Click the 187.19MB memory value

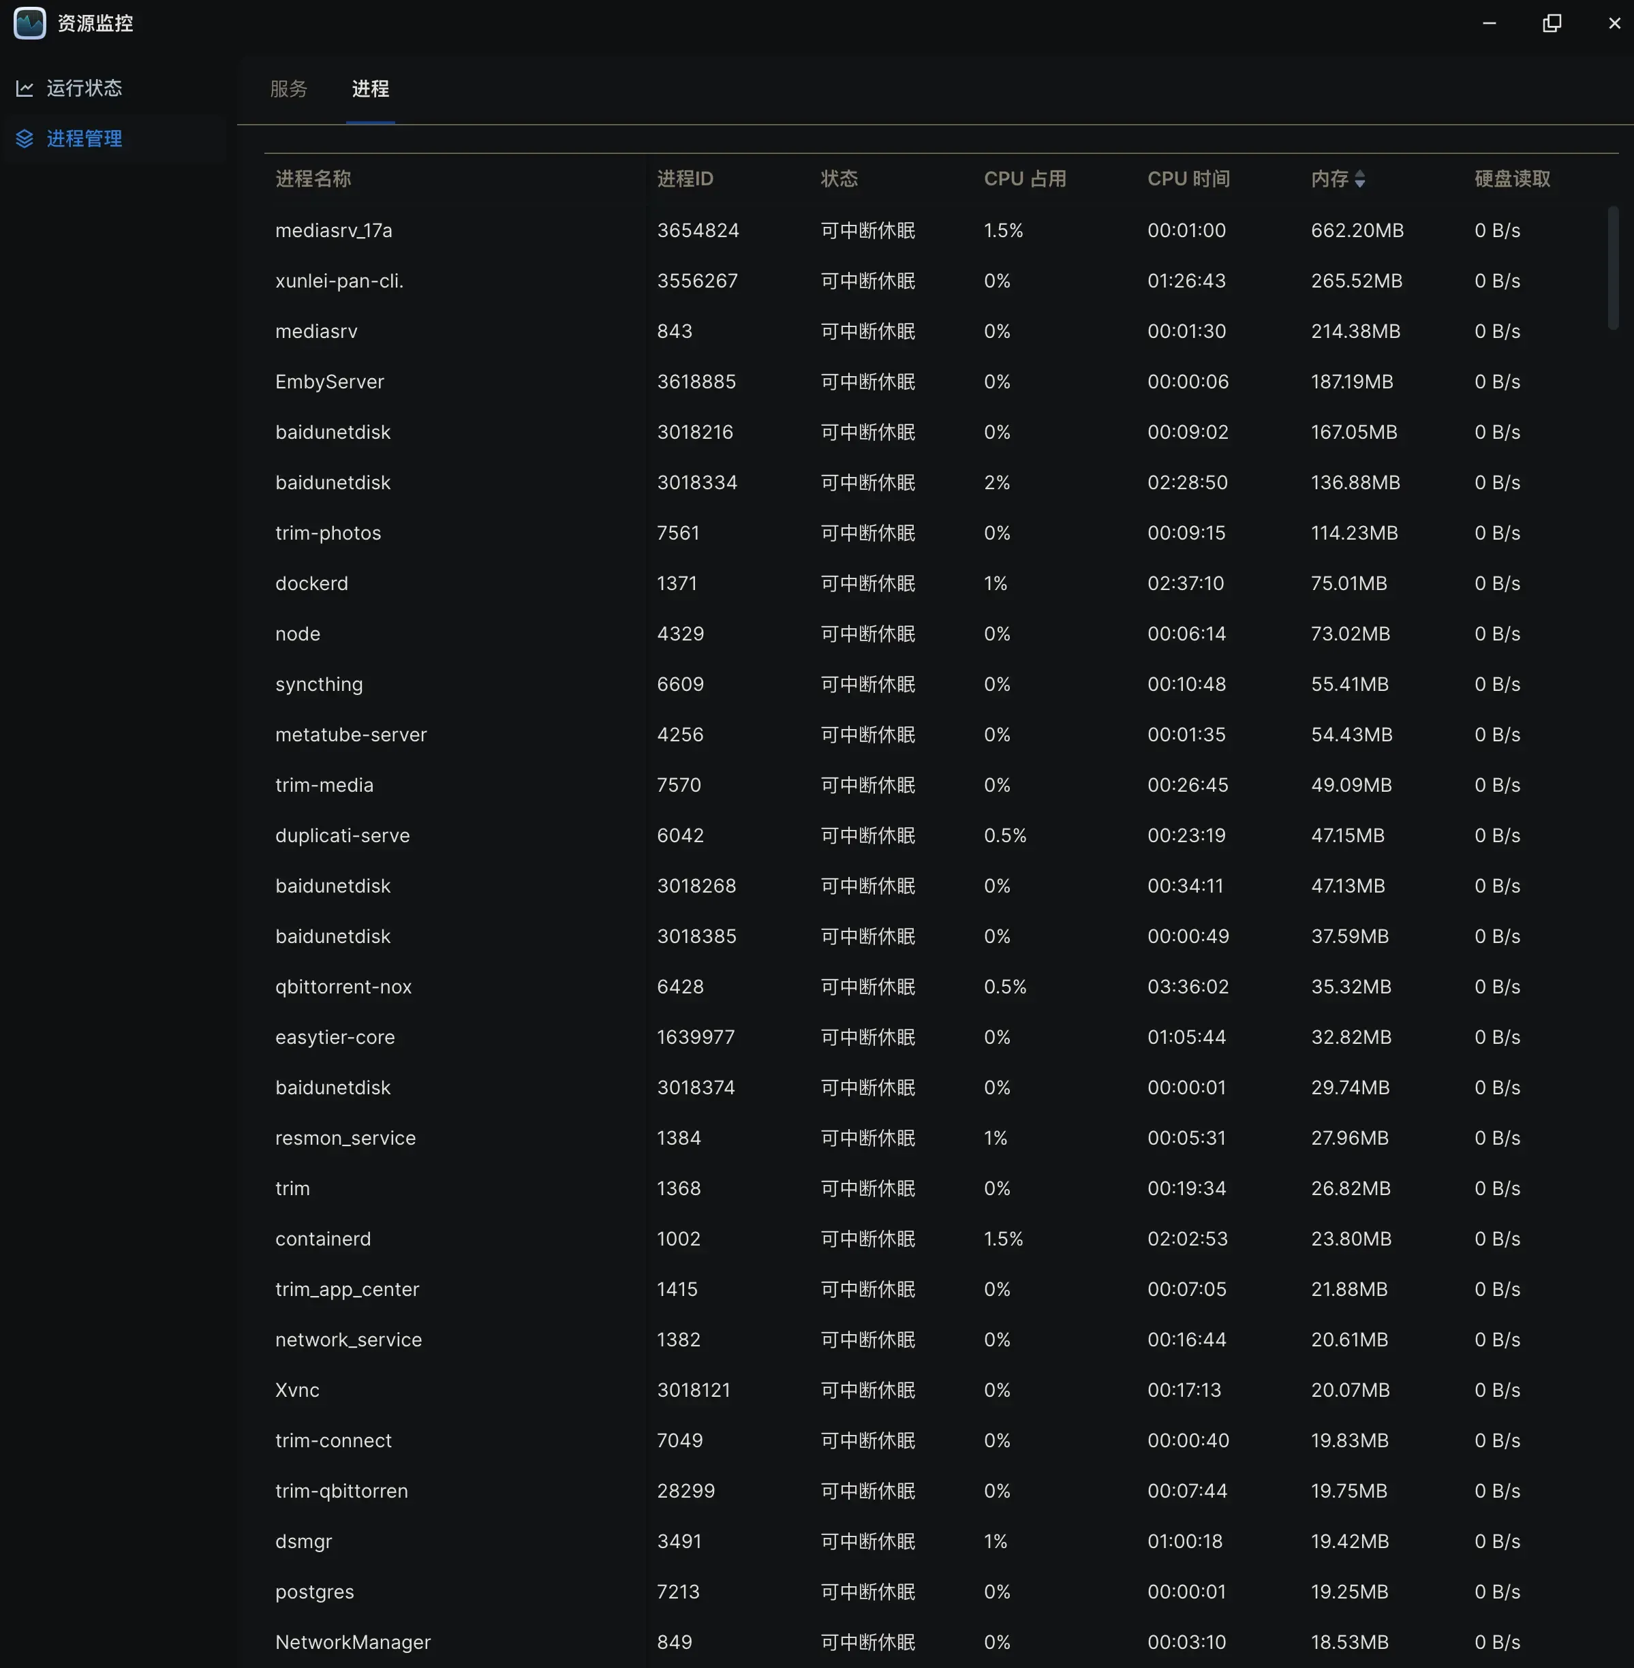[x=1352, y=382]
